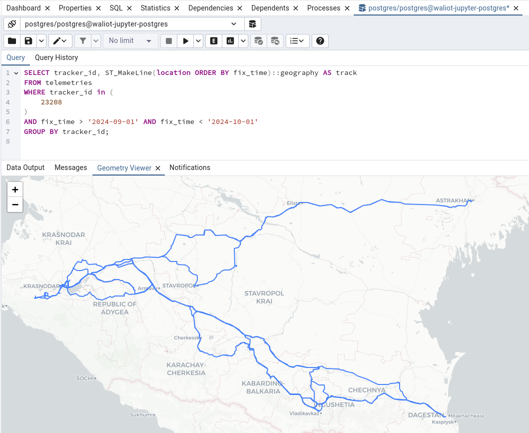Close the Dependents tab
The height and width of the screenshot is (433, 529).
click(296, 8)
